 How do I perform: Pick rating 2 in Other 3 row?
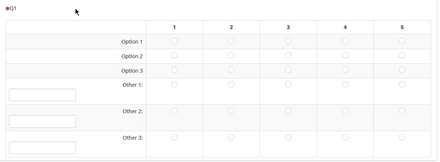click(x=231, y=137)
